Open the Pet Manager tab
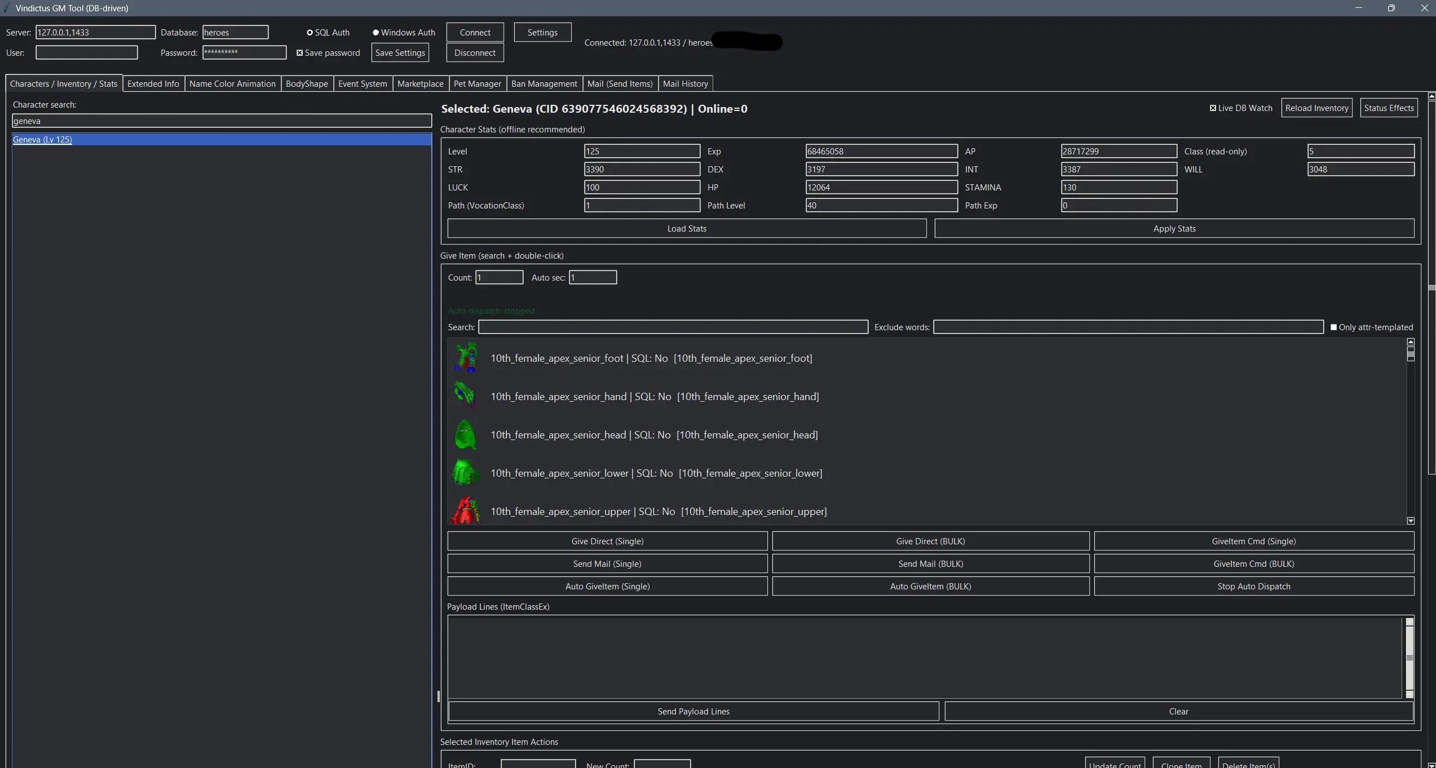Image resolution: width=1436 pixels, height=768 pixels. pos(477,83)
